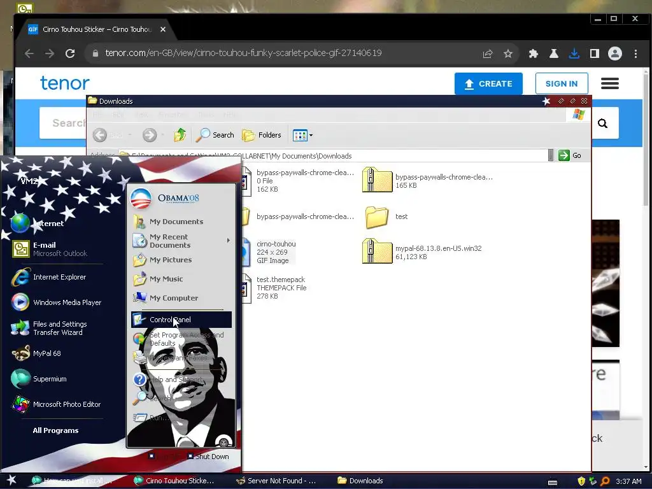The height and width of the screenshot is (489, 652).
Task: Open Control Panel
Action: tap(181, 320)
